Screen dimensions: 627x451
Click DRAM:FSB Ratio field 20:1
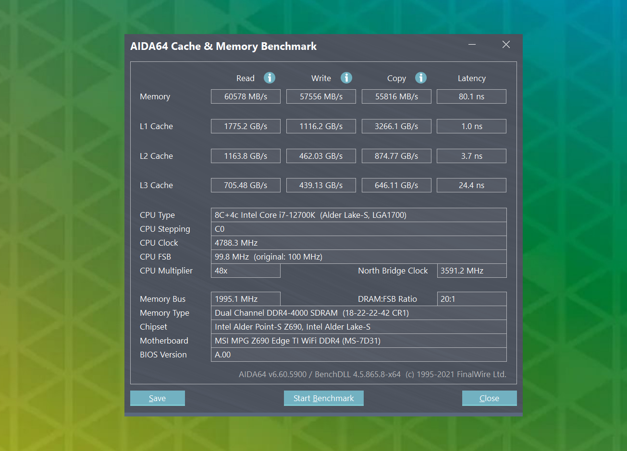472,299
